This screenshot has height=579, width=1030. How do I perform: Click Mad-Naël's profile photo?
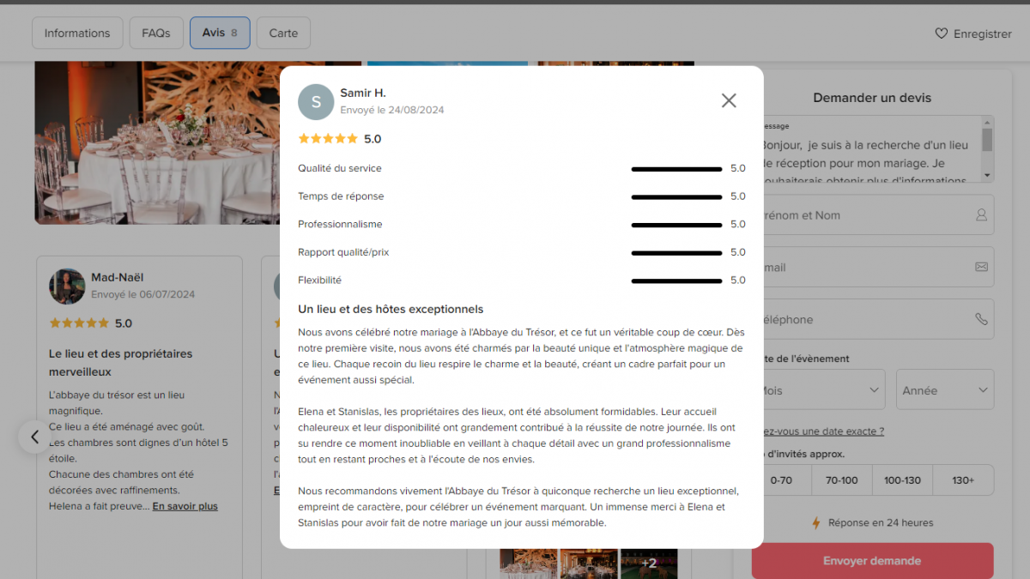(x=66, y=286)
